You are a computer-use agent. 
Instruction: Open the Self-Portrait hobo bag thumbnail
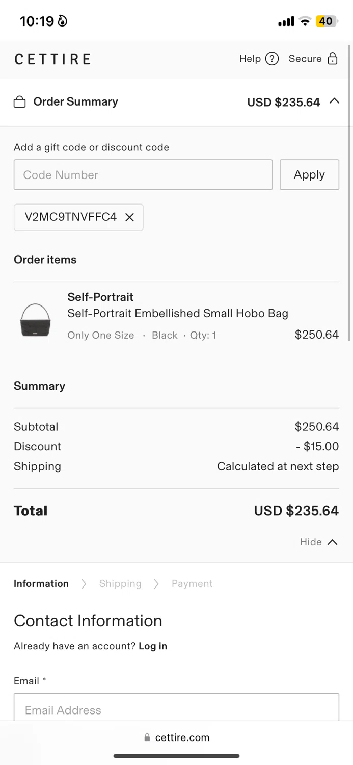click(x=35, y=320)
